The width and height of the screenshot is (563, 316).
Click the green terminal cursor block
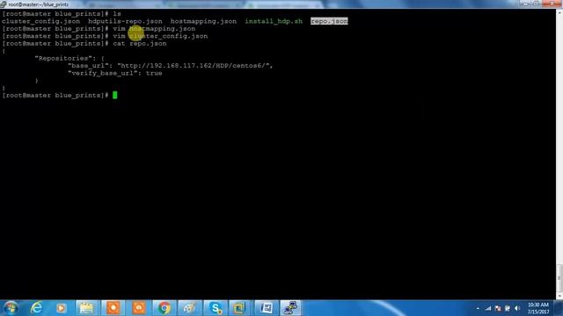[115, 95]
